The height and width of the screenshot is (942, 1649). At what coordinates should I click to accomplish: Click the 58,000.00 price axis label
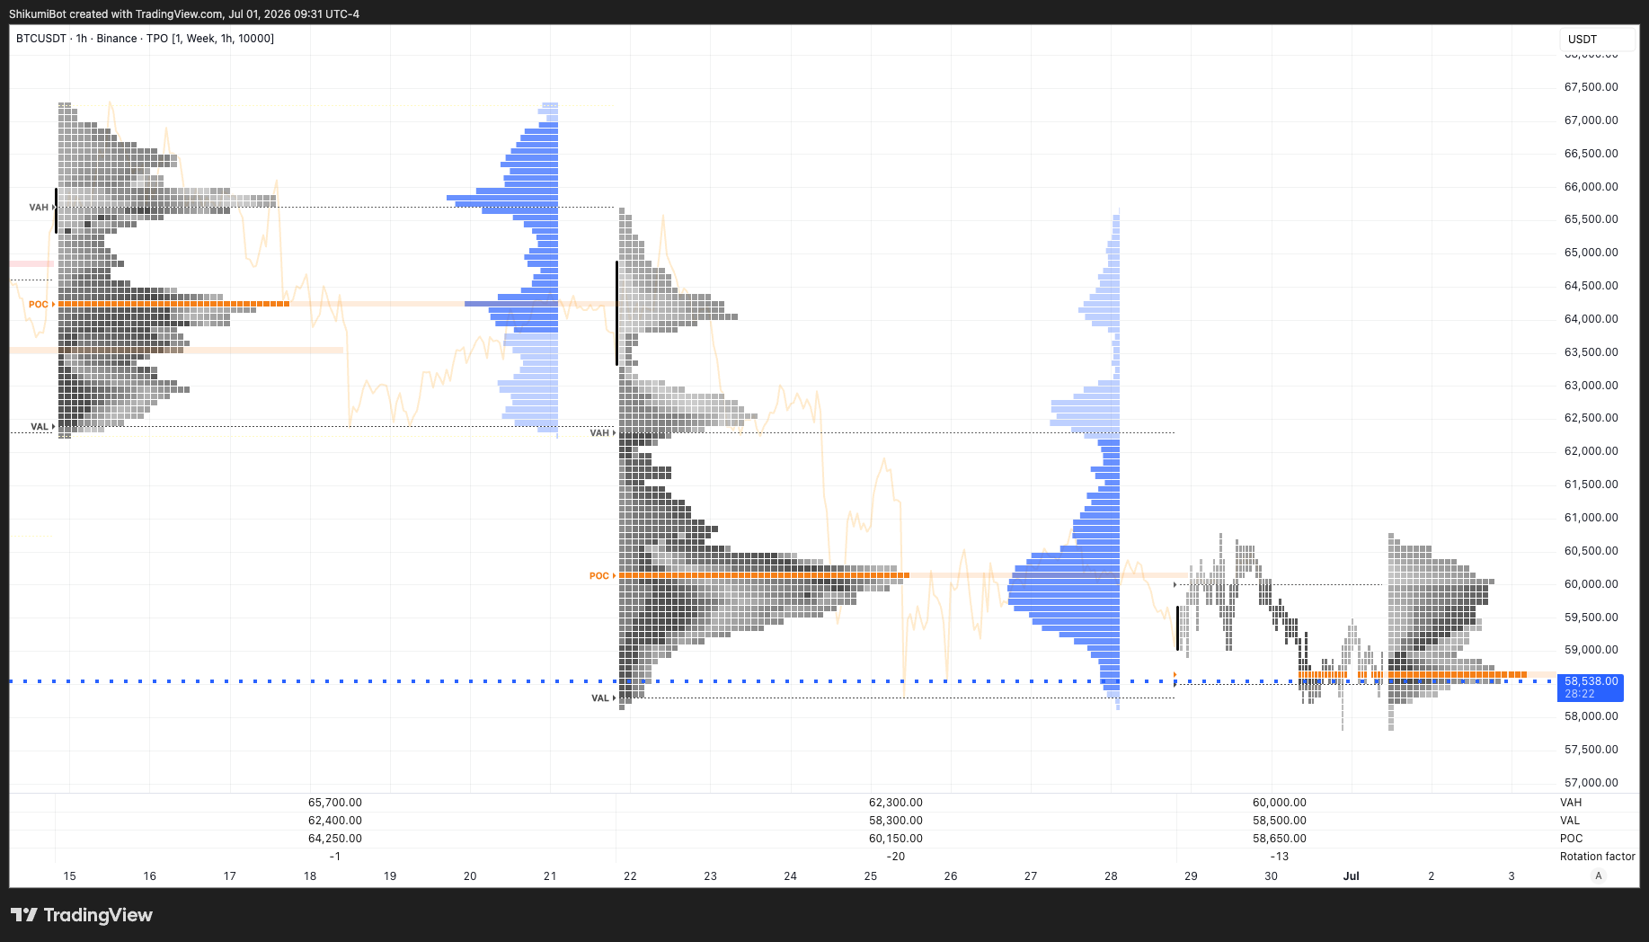pos(1591,716)
